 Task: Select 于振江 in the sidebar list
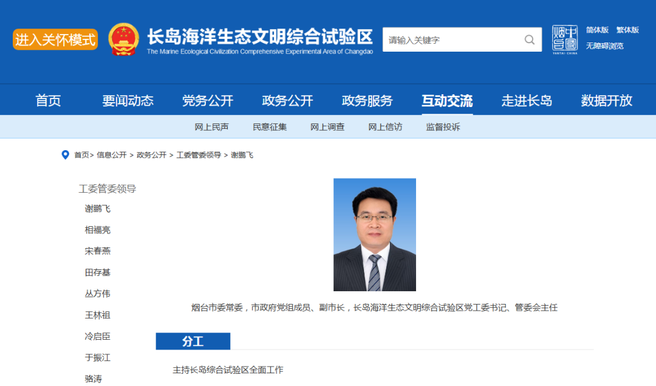coord(97,357)
